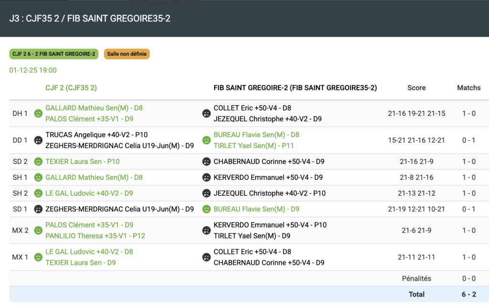Click the green smiley beside TEXIER Laura in SD 2

(38, 162)
